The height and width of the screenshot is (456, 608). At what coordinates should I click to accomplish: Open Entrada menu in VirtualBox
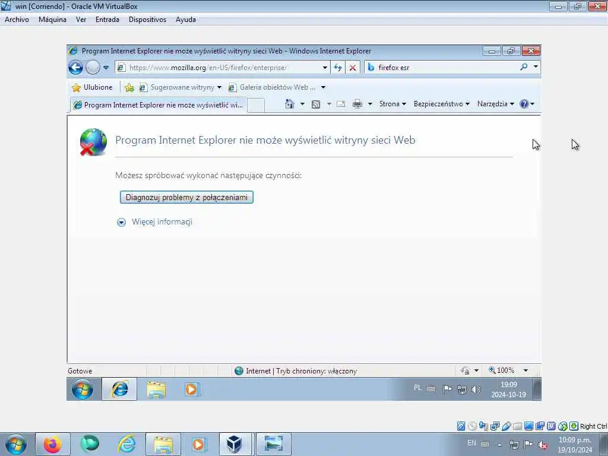point(107,20)
